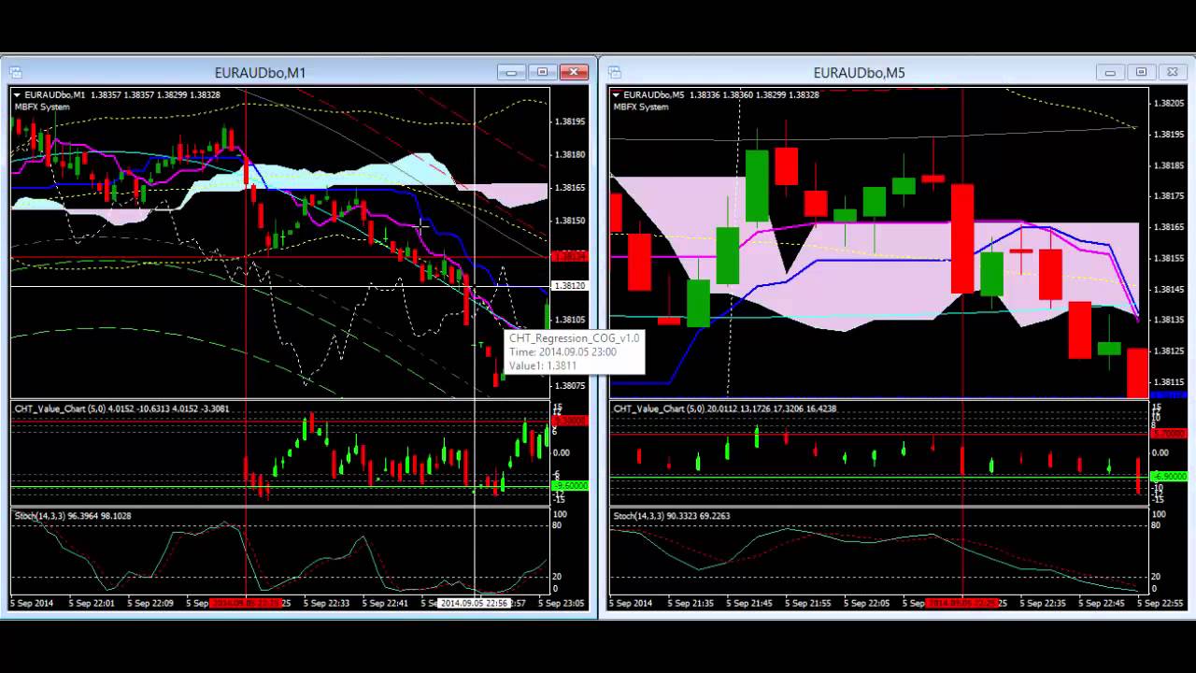Viewport: 1196px width, 673px height.
Task: Click 5 Sep 21:35 on M5 time axis
Action: (691, 604)
